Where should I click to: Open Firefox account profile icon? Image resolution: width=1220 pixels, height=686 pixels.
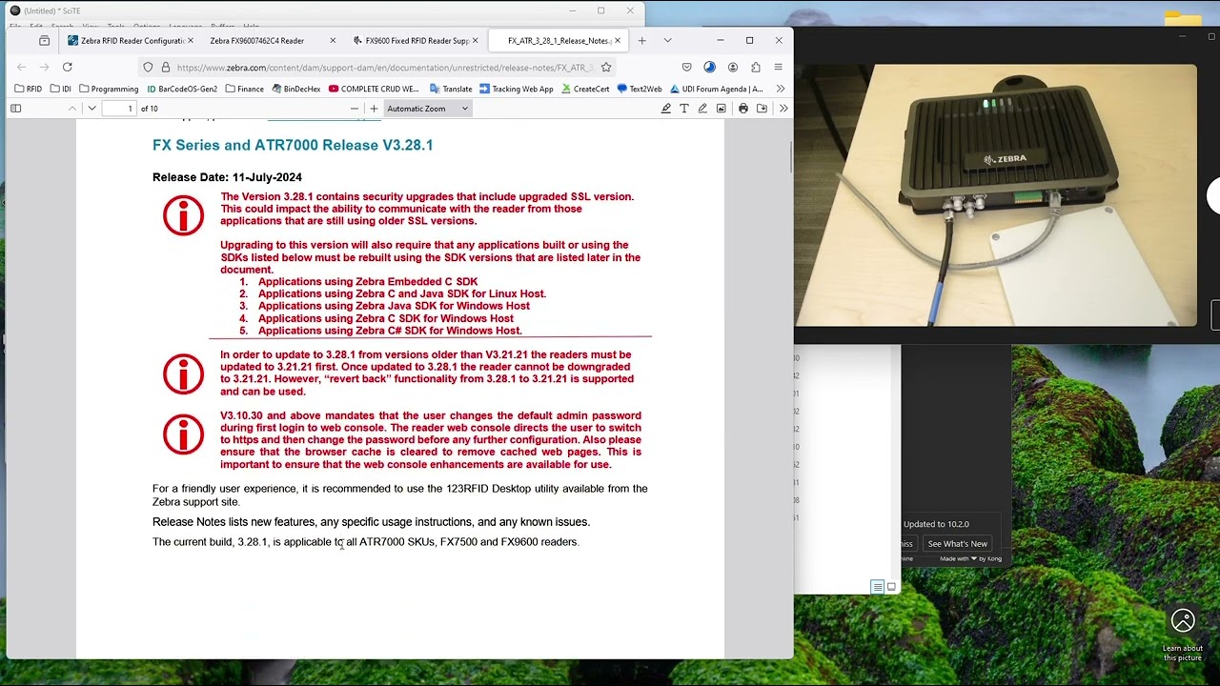[x=732, y=68]
